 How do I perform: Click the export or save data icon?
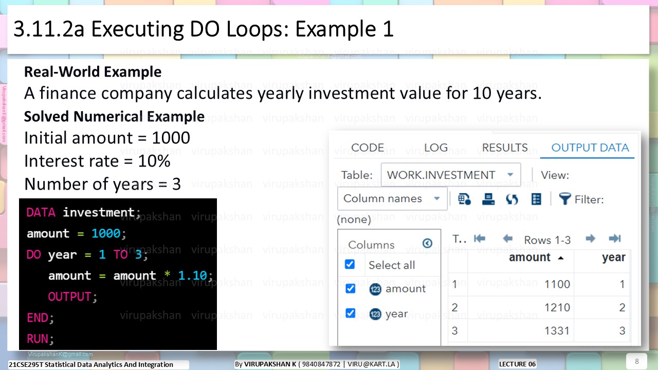click(488, 199)
